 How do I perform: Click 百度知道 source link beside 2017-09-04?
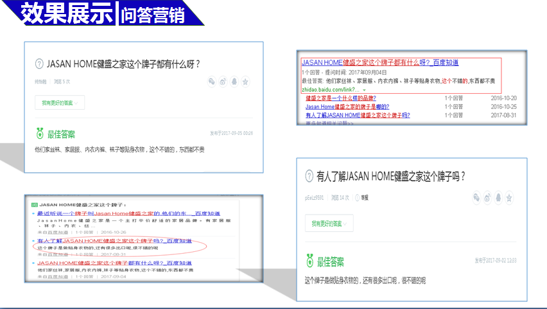58,276
